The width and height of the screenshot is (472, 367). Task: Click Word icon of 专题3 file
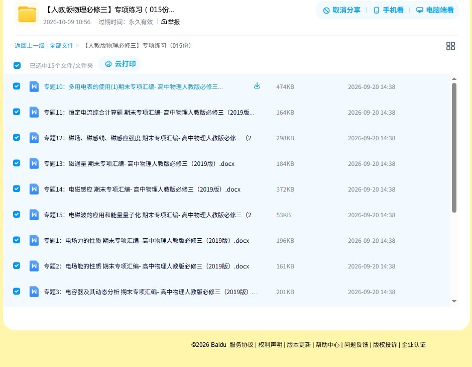point(34,292)
